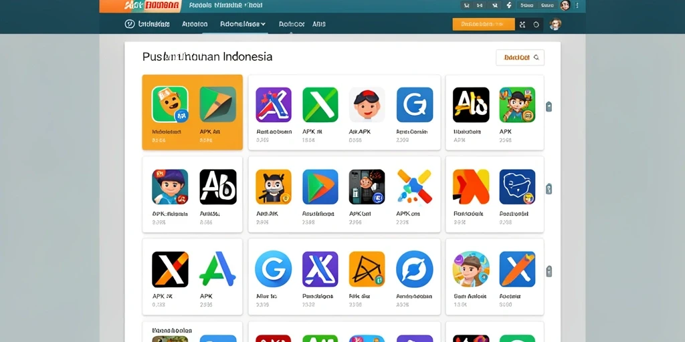This screenshot has height=342, width=685.
Task: Open the green app with orange mascot face
Action: click(x=170, y=105)
